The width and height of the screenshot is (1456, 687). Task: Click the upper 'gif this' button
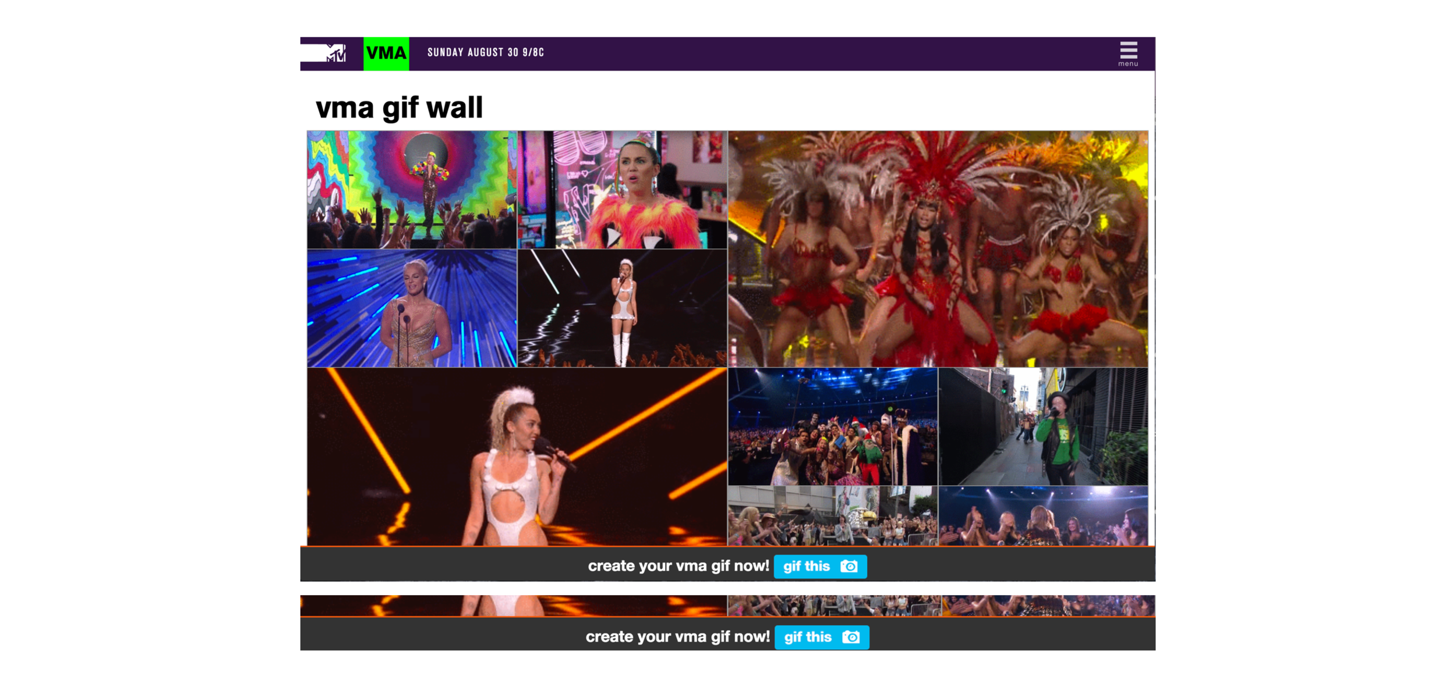point(820,566)
